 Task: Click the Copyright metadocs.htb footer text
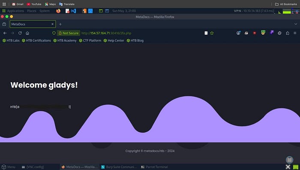click(150, 151)
